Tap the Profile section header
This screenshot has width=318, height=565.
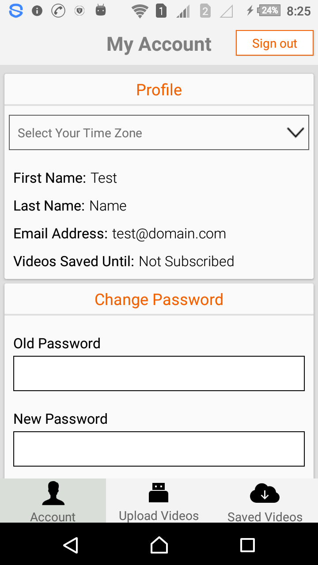(159, 90)
